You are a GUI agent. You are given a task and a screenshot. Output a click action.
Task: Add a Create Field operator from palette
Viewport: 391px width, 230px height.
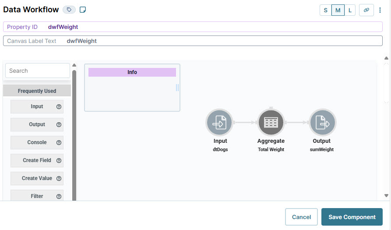click(x=37, y=160)
